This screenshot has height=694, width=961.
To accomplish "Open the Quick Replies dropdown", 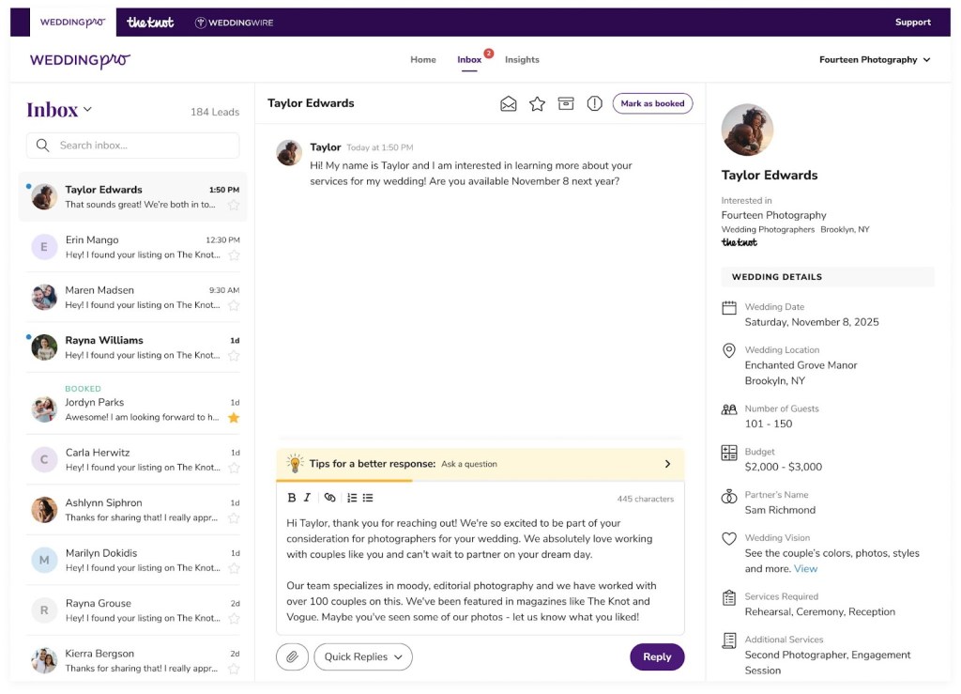I will pos(363,656).
